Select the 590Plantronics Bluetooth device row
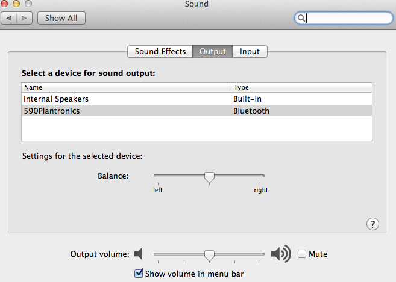396x282 pixels. (x=196, y=111)
